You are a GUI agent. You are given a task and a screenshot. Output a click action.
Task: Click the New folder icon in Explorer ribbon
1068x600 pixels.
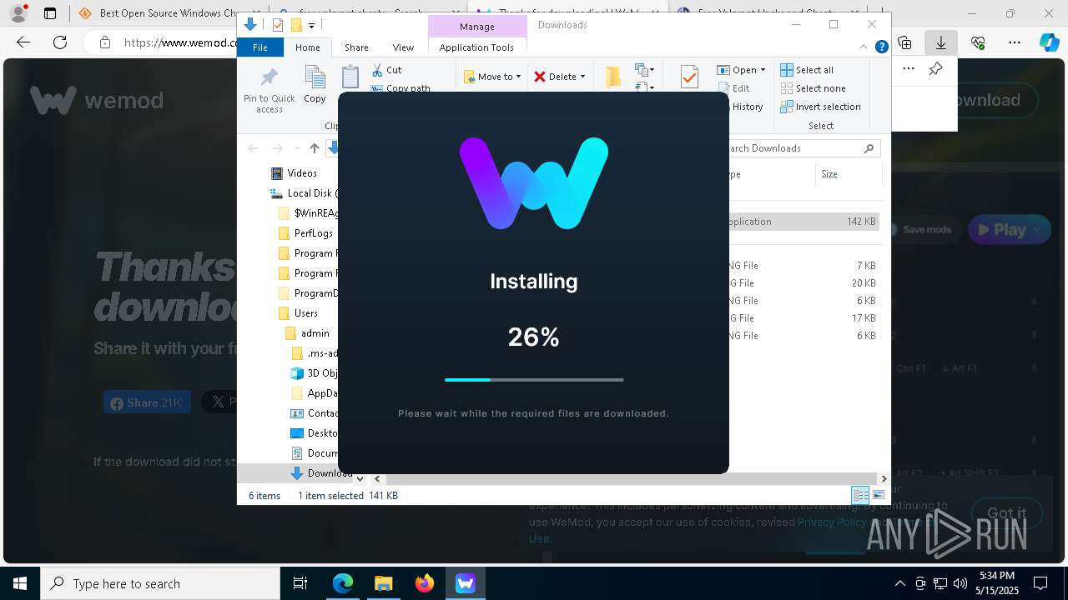tap(613, 77)
